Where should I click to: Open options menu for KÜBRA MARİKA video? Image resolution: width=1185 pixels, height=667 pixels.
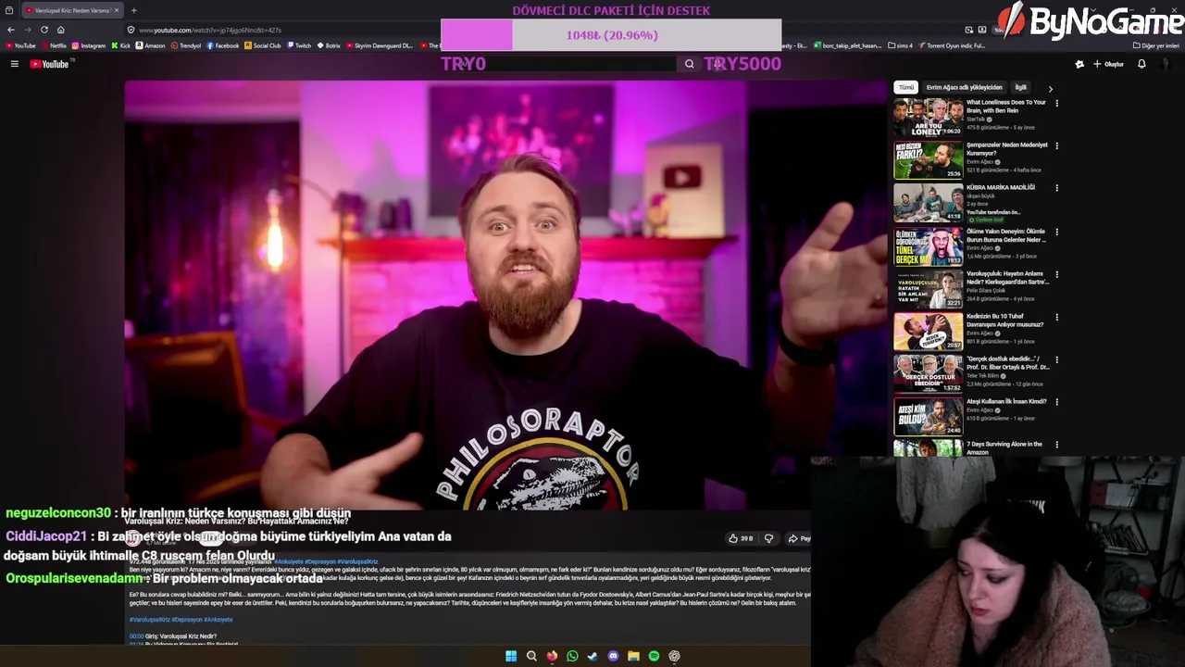[x=1056, y=188]
